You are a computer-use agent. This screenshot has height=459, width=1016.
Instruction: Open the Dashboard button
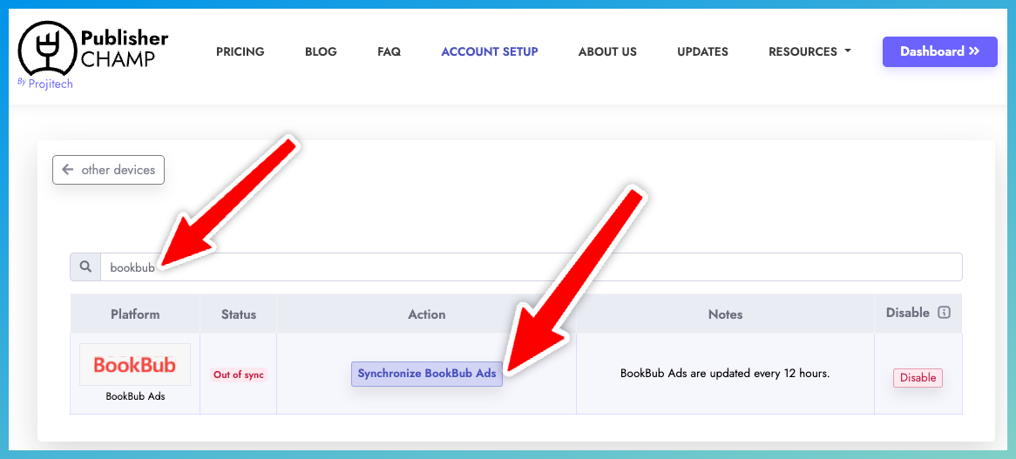939,51
